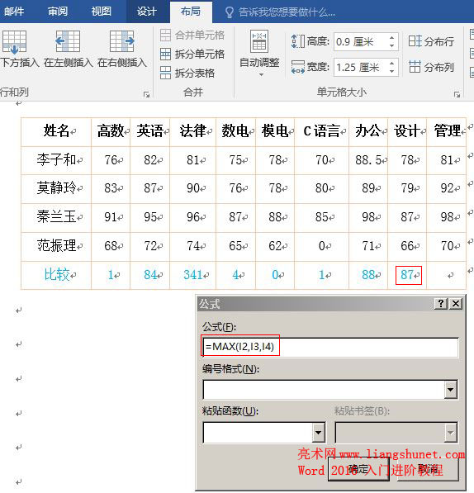Click the name cell 秦兰玉

pos(56,217)
